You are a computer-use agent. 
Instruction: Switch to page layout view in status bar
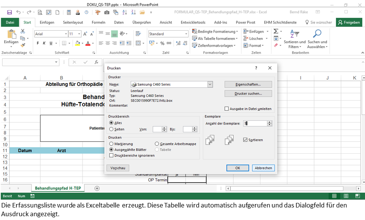tap(345, 196)
